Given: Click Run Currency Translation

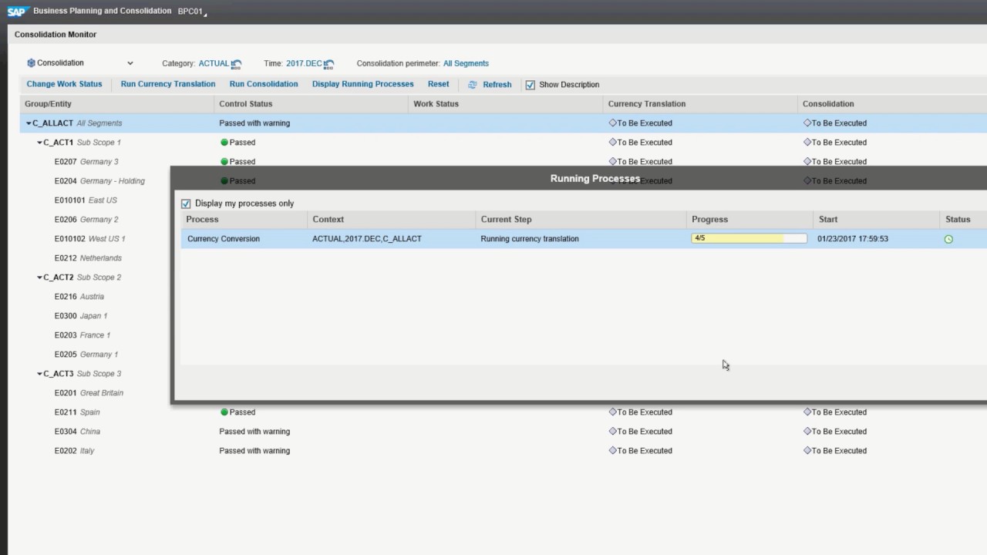Looking at the screenshot, I should tap(168, 84).
